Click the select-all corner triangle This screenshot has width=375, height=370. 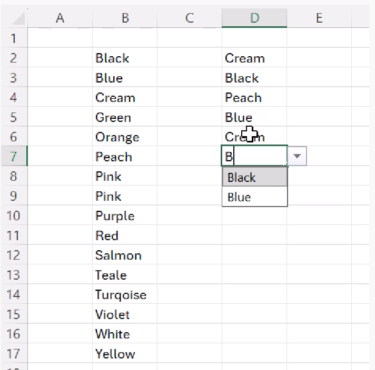point(18,19)
